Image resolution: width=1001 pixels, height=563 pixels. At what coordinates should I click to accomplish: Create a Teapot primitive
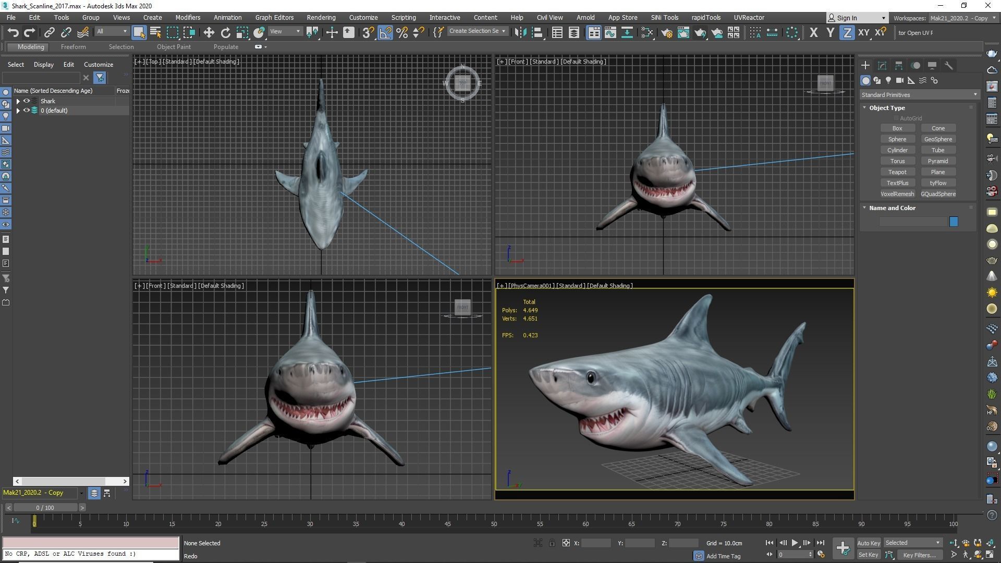tap(897, 172)
